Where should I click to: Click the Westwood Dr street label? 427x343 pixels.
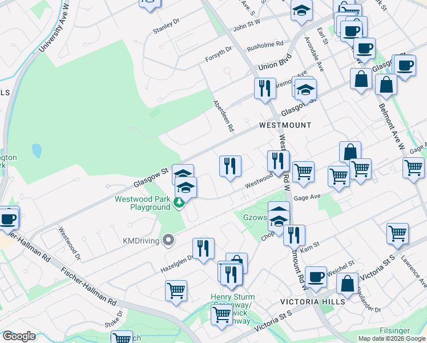pyautogui.click(x=70, y=243)
